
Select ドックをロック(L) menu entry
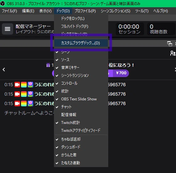click(x=81, y=18)
